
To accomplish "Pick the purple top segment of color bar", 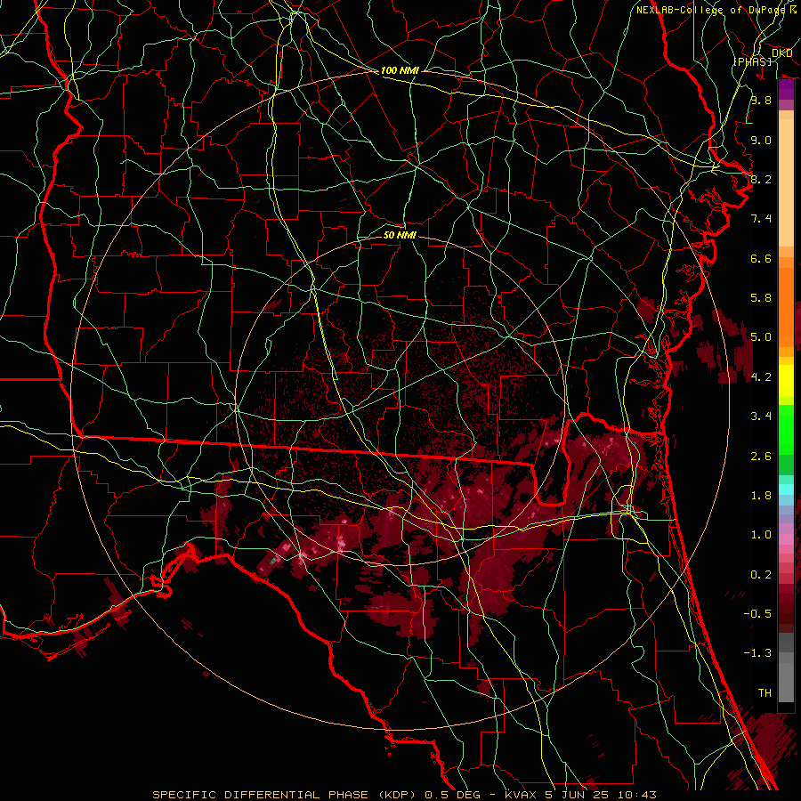I will (x=786, y=89).
